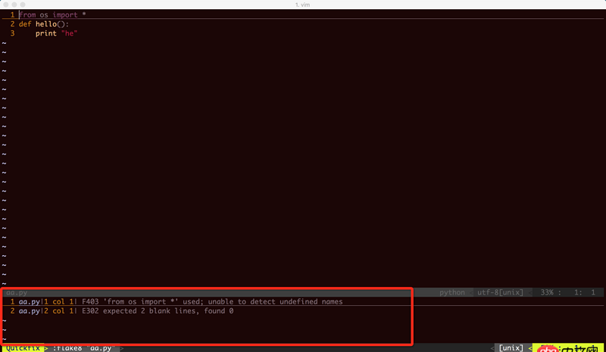This screenshot has height=352, width=606.
Task: Click the Quickfix mode label
Action: tap(23, 347)
